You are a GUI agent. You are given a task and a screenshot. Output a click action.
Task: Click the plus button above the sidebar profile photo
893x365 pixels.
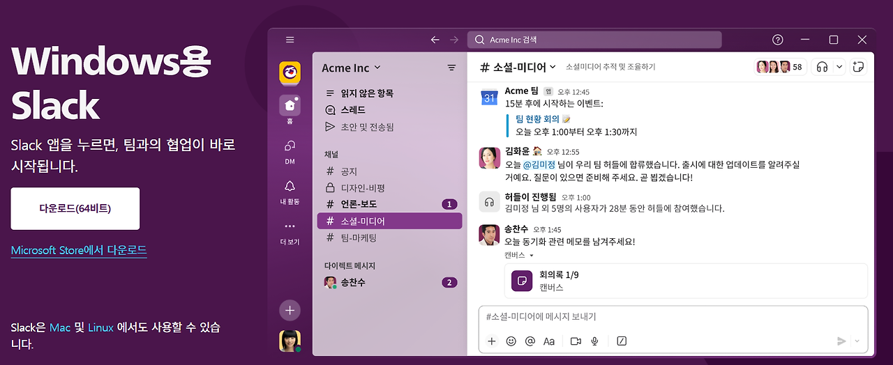[x=290, y=310]
